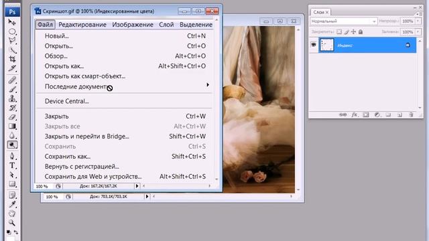Open the Файл menu
Screen dimensions: 429x241
[x=45, y=25]
